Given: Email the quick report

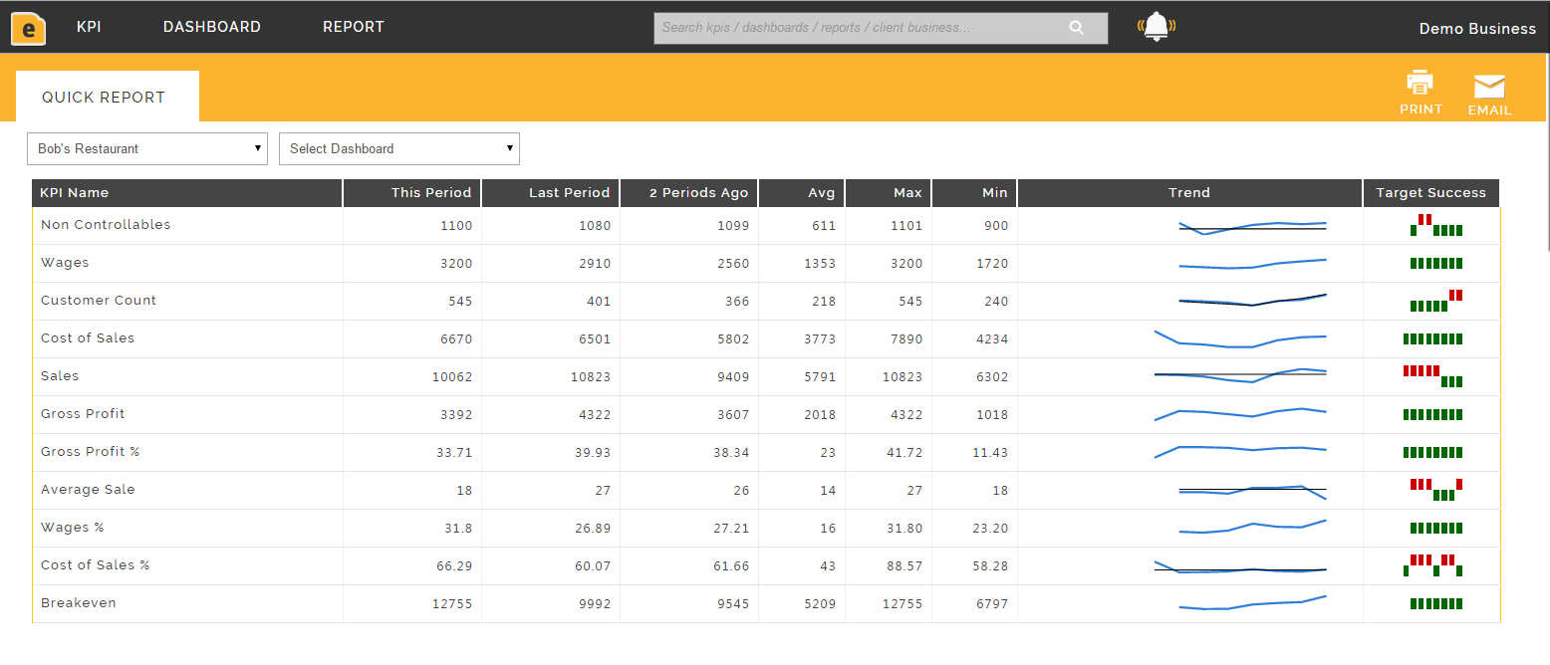Looking at the screenshot, I should click(1489, 95).
